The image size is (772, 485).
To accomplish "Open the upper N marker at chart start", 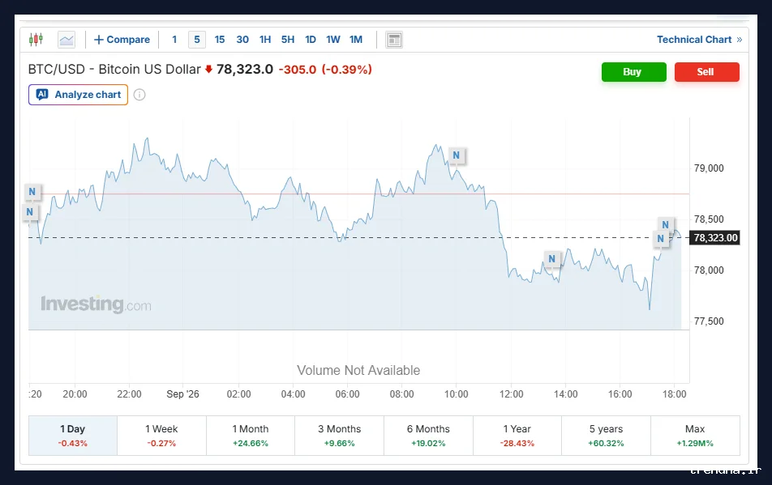I will tap(32, 192).
